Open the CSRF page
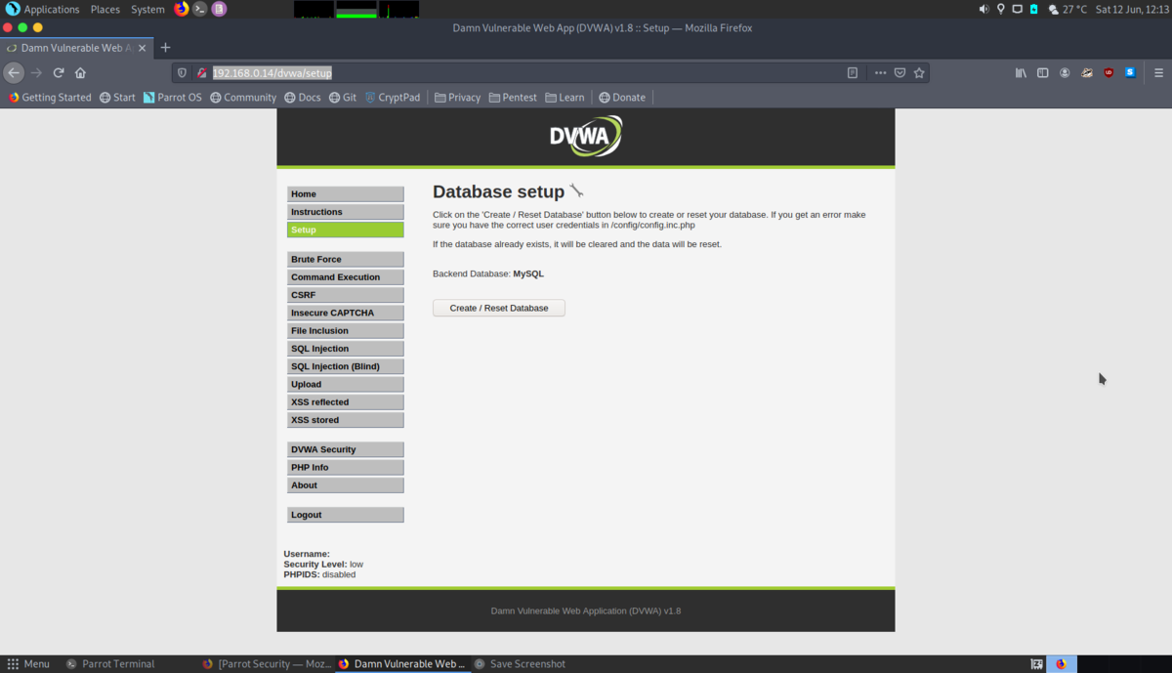 pyautogui.click(x=345, y=294)
